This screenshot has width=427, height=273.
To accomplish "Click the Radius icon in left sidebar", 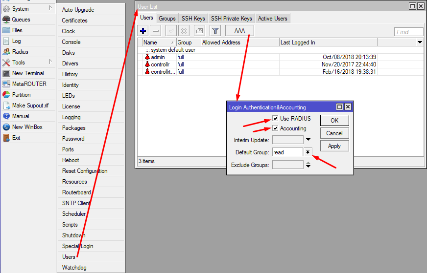I will (6, 52).
